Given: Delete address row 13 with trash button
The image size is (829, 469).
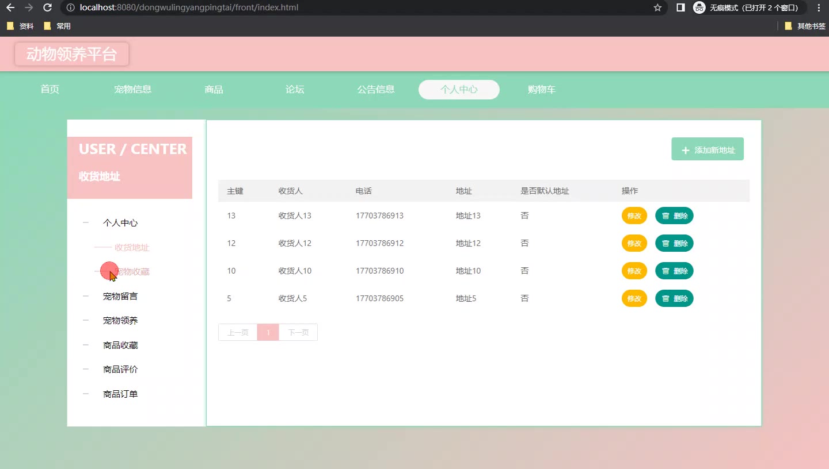Looking at the screenshot, I should pyautogui.click(x=674, y=216).
